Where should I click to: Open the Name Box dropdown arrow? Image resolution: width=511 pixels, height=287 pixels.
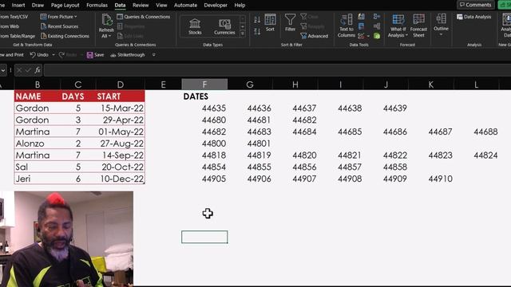click(3, 70)
